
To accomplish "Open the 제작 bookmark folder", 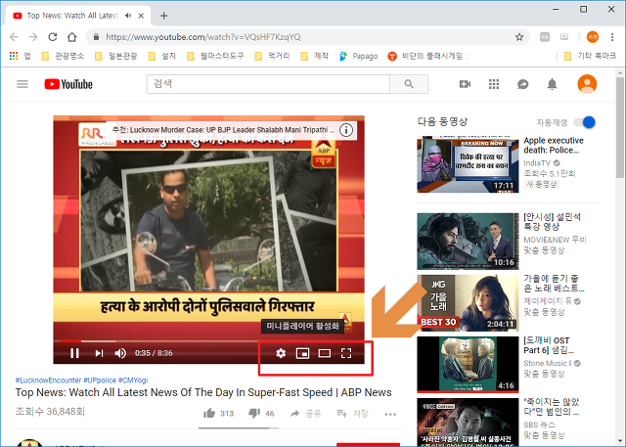I will coord(315,56).
